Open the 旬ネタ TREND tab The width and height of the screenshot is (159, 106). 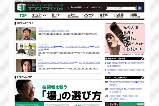[x=56, y=16]
